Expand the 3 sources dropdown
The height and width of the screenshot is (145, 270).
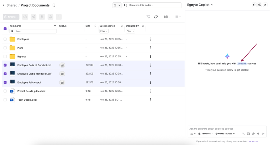pos(206,134)
